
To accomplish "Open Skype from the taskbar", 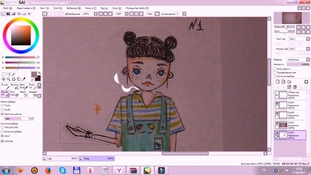I will point(63,171).
